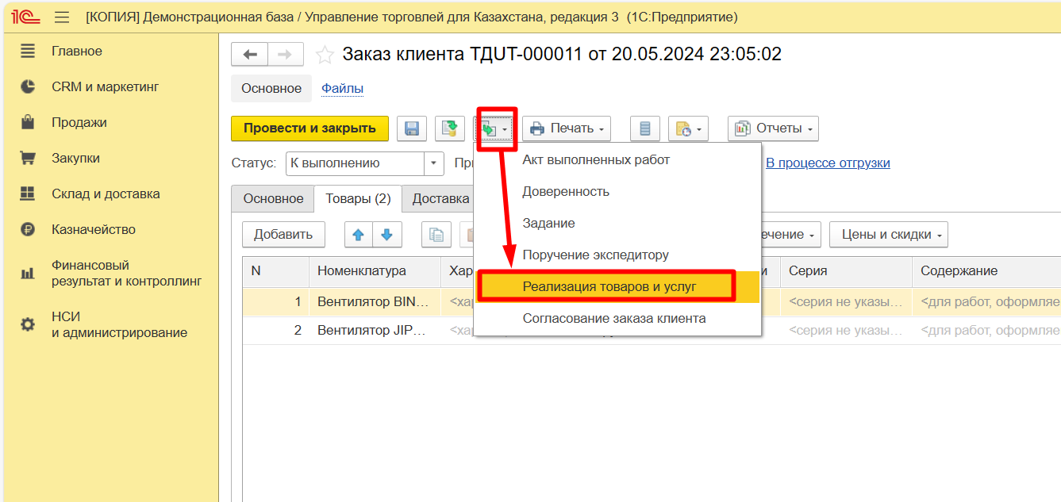Move row down with blue down arrow

[x=387, y=235]
